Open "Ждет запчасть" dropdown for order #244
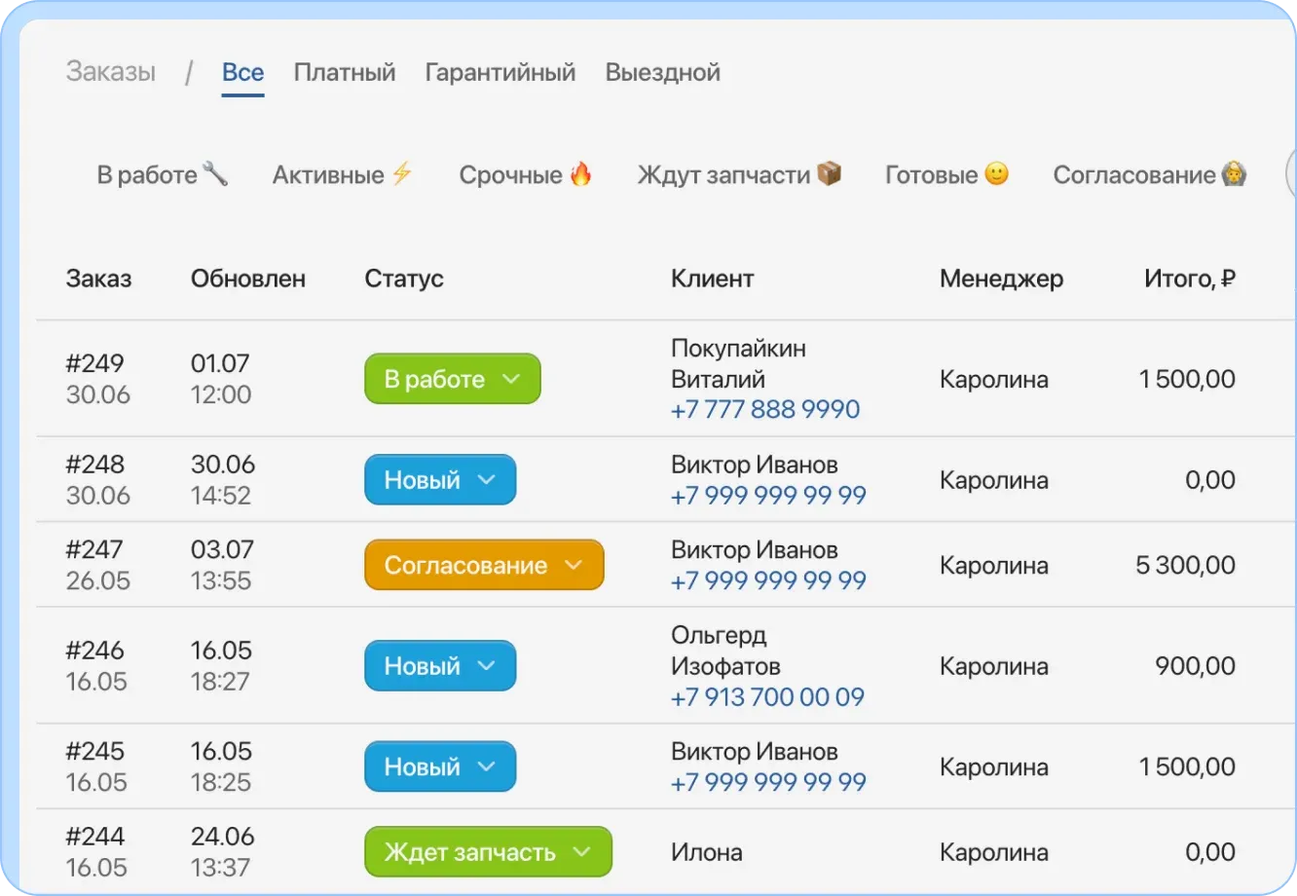Image resolution: width=1297 pixels, height=896 pixels. coord(488,851)
